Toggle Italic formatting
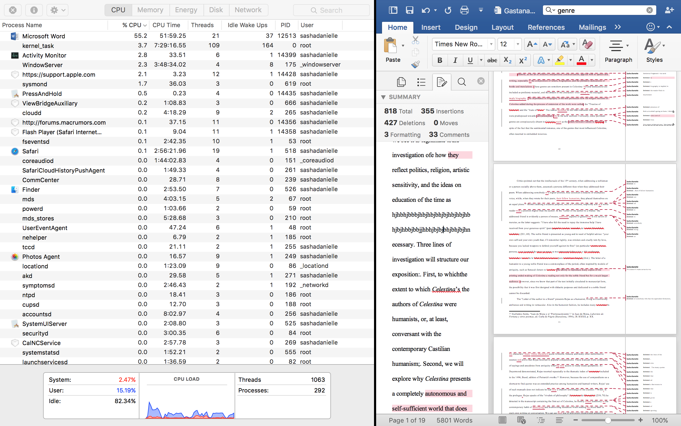681x426 pixels. [x=455, y=60]
